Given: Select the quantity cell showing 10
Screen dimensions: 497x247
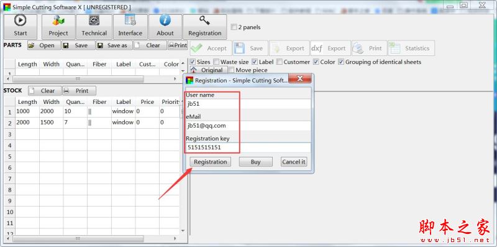Looking at the screenshot, I should click(75, 111).
